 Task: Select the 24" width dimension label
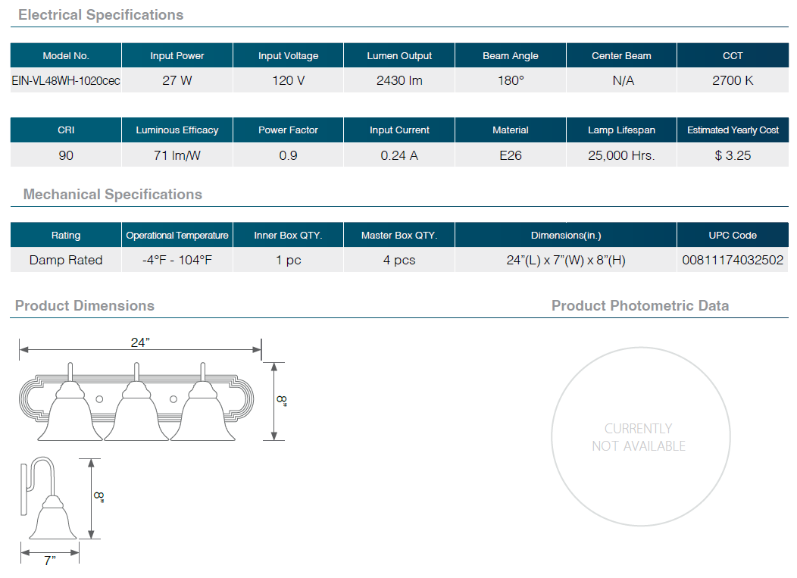[140, 342]
